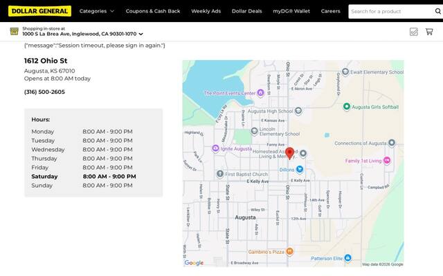Click the Monday hours row
The height and width of the screenshot is (276, 443).
click(82, 132)
